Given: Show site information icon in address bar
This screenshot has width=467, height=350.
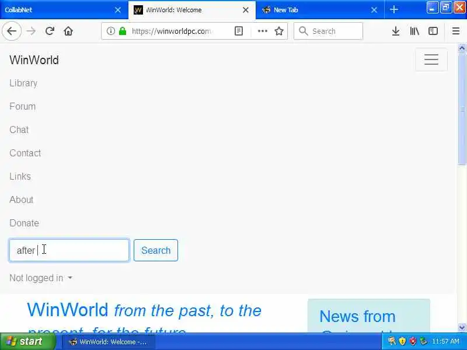Looking at the screenshot, I should (110, 31).
